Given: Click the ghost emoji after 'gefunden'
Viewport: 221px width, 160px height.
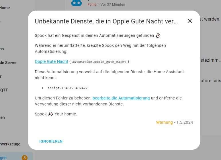Looking at the screenshot, I should [158, 35].
